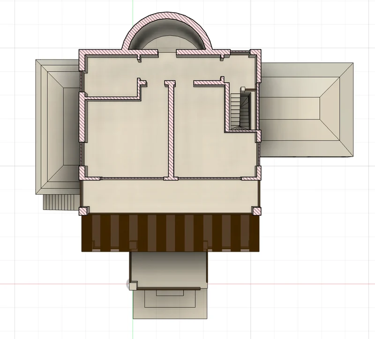Select the front entry steps at bottom
This screenshot has width=375, height=339.
[x=170, y=304]
